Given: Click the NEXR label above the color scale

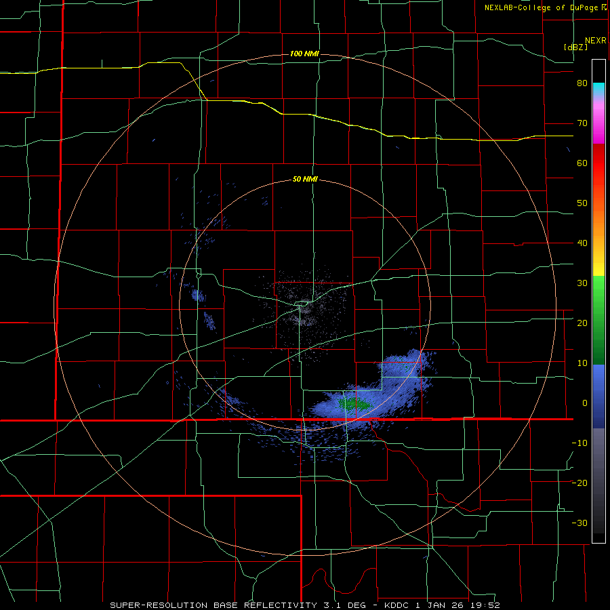Looking at the screenshot, I should [595, 41].
